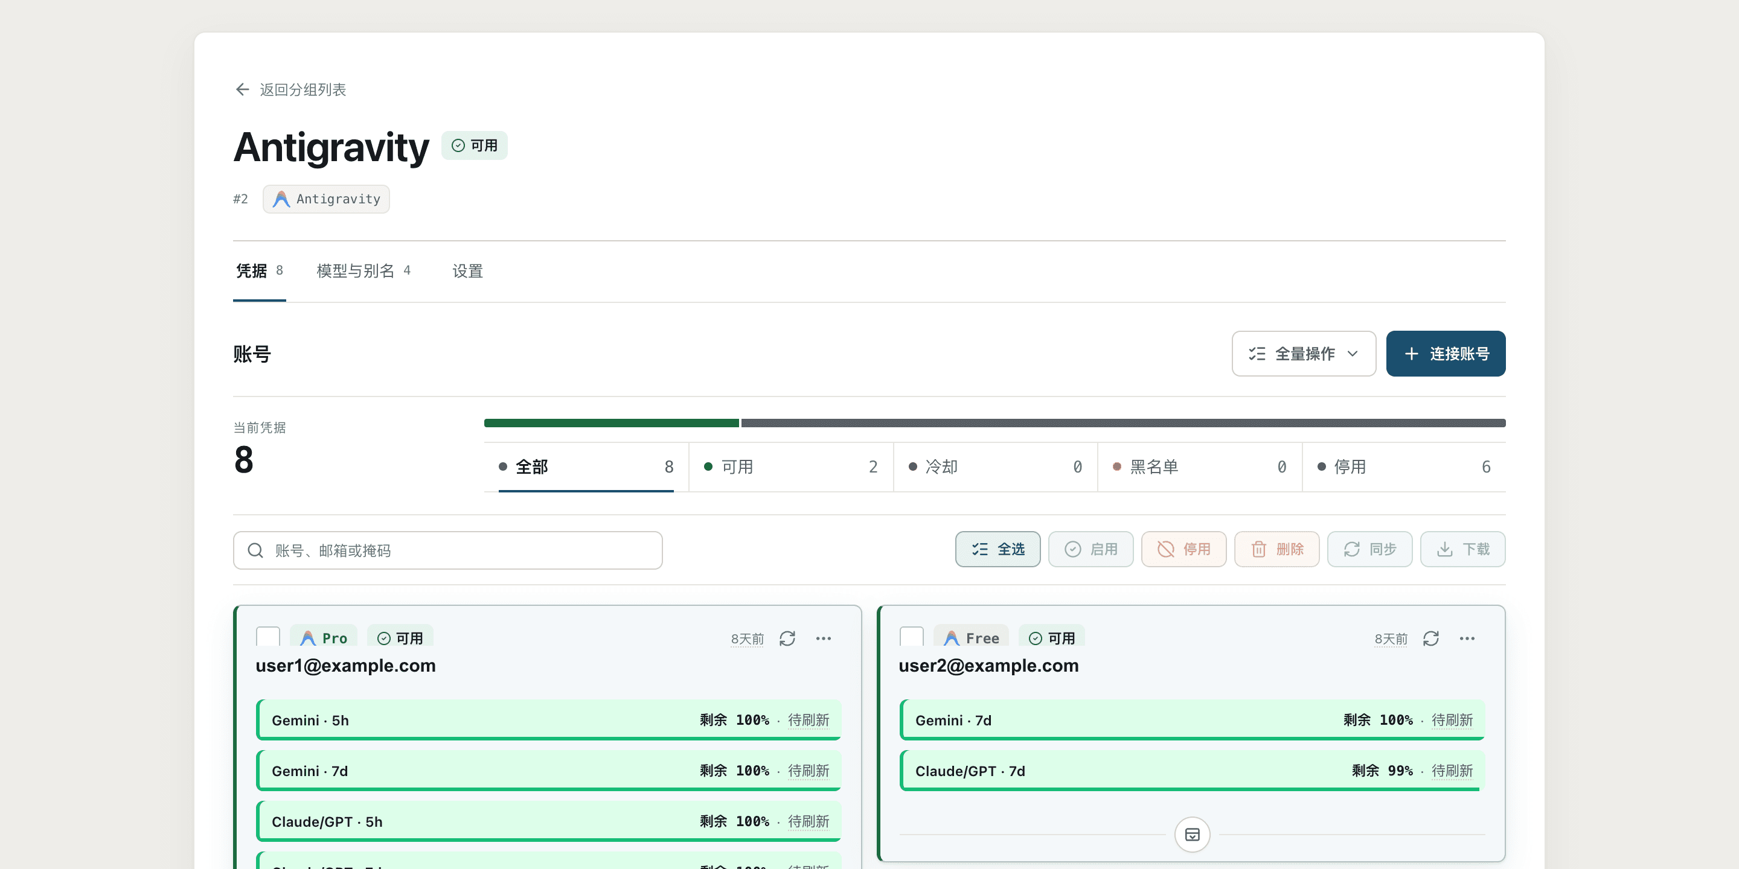This screenshot has width=1739, height=869.
Task: Click user2 Gemini · 7d quota bar
Action: point(1192,720)
